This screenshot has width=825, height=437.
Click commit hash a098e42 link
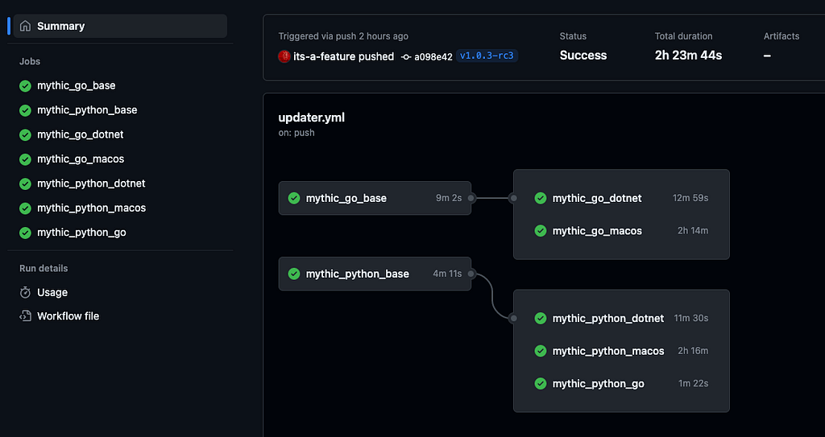tap(433, 56)
